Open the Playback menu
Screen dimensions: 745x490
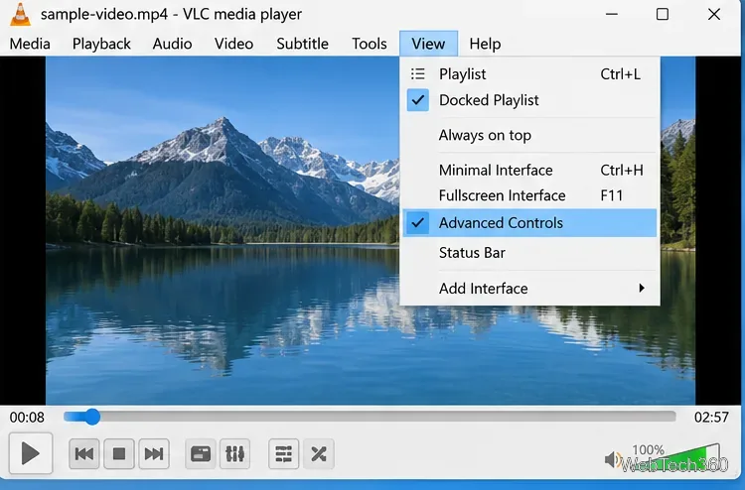pos(101,44)
